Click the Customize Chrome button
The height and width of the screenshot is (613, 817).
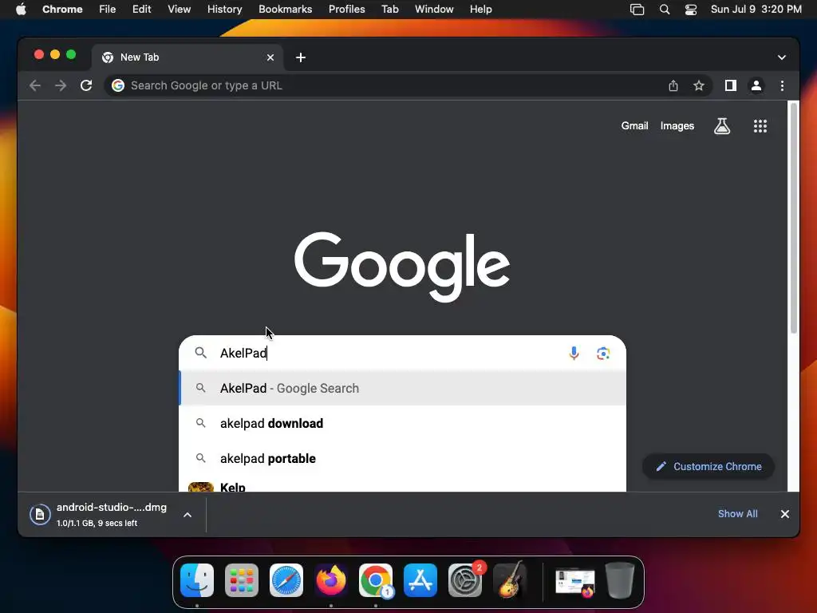click(708, 466)
